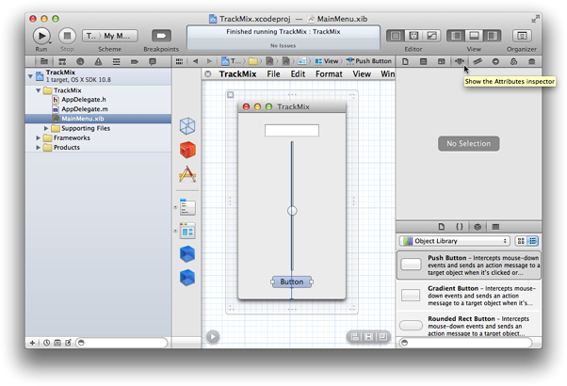Image resolution: width=567 pixels, height=386 pixels.
Task: Show the Project navigator
Action: tap(44, 61)
